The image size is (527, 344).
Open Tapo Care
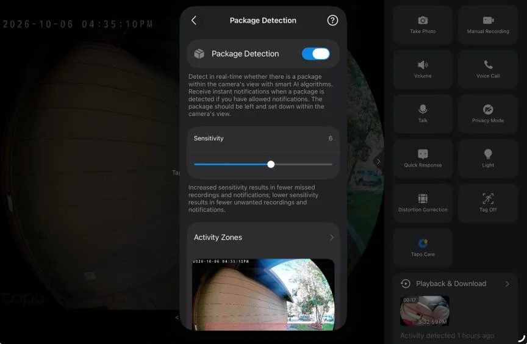click(423, 248)
